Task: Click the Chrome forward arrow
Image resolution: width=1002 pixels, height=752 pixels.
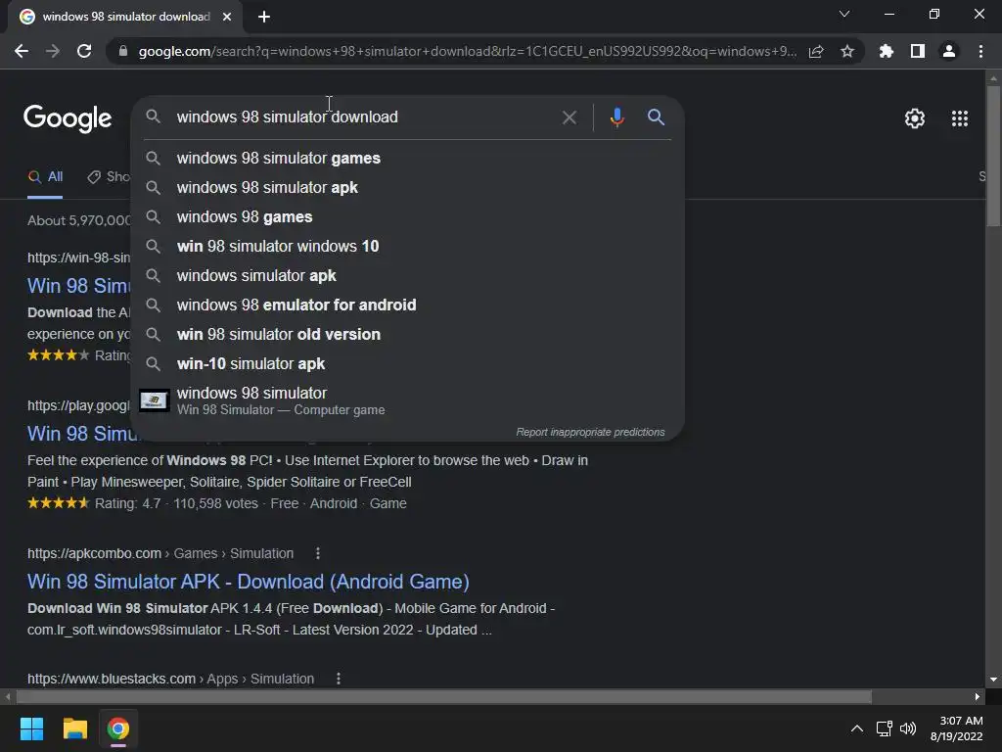Action: [53, 51]
